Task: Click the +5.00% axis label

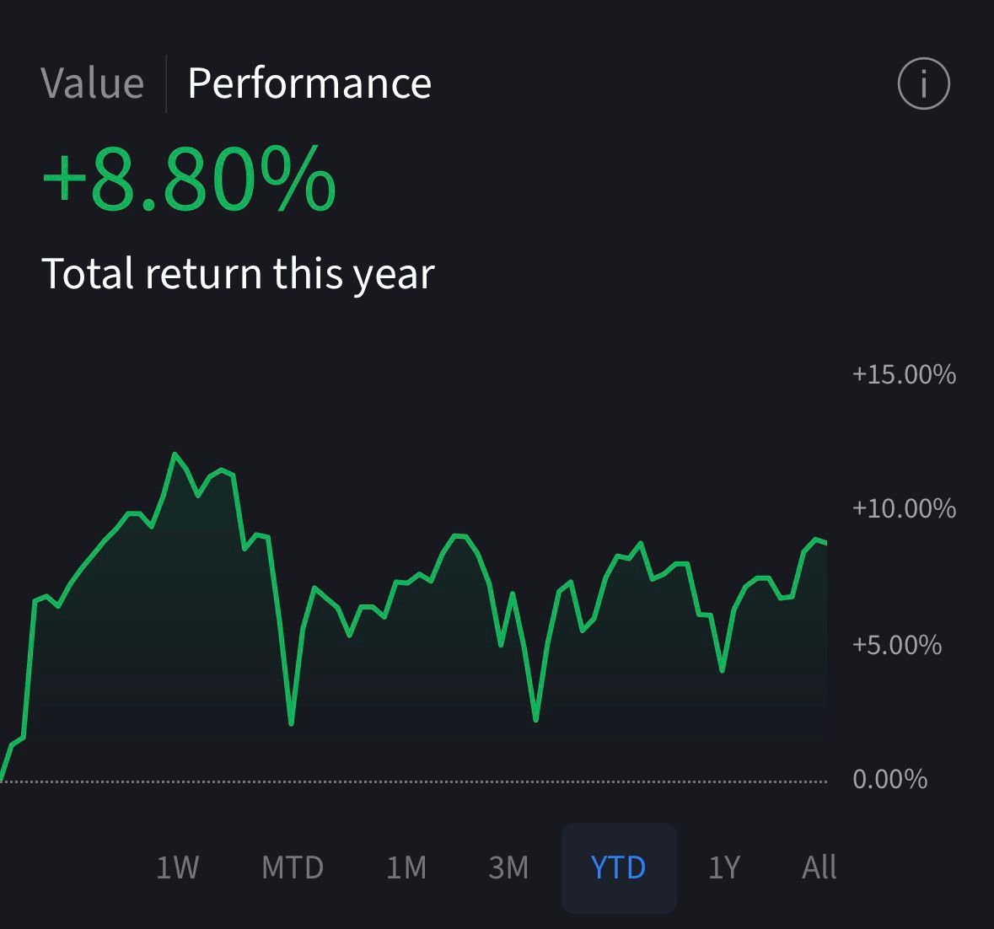Action: 897,645
